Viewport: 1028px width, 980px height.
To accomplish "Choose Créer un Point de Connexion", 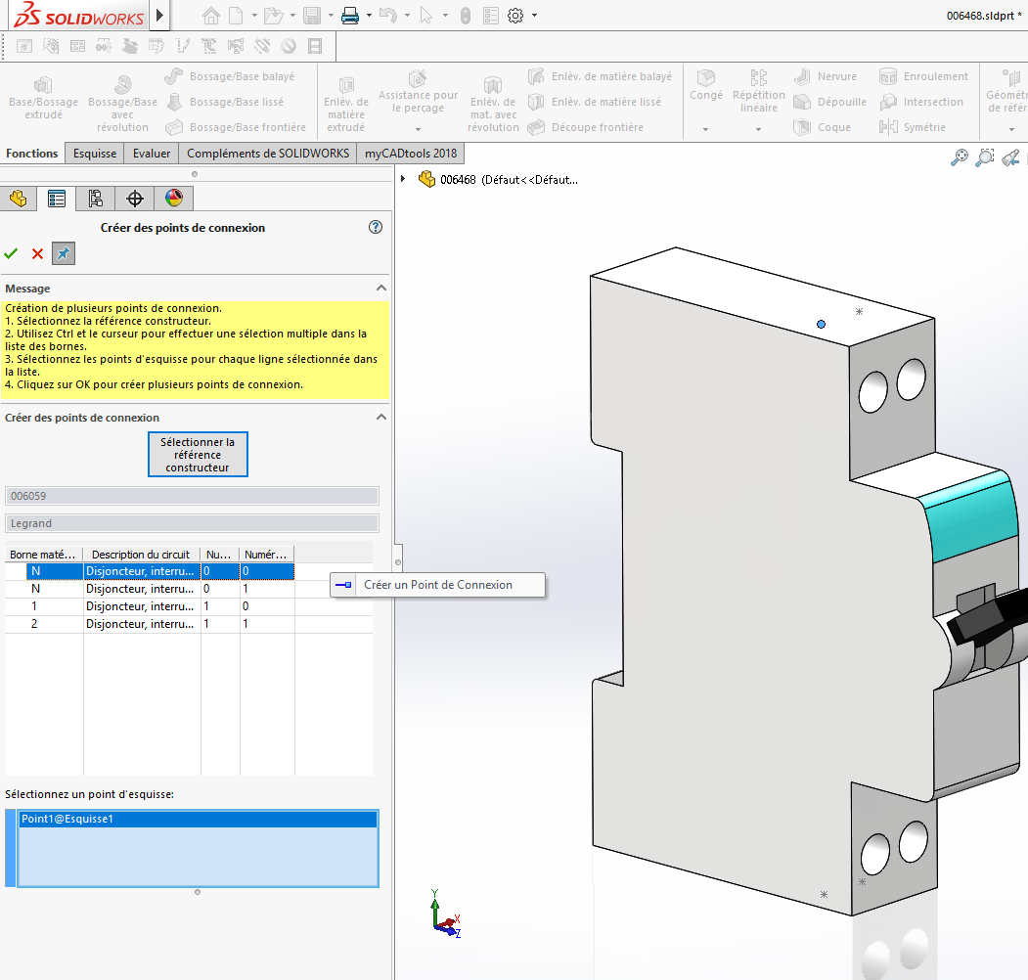I will click(x=438, y=585).
